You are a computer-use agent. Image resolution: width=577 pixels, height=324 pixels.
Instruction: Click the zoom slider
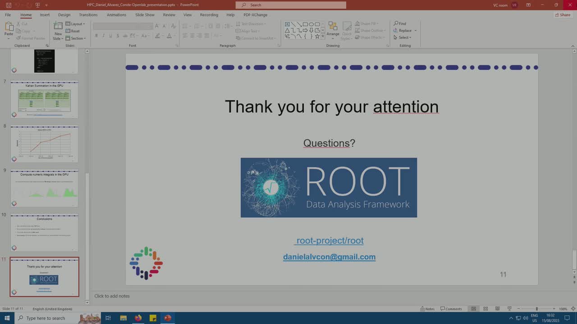tap(536, 309)
